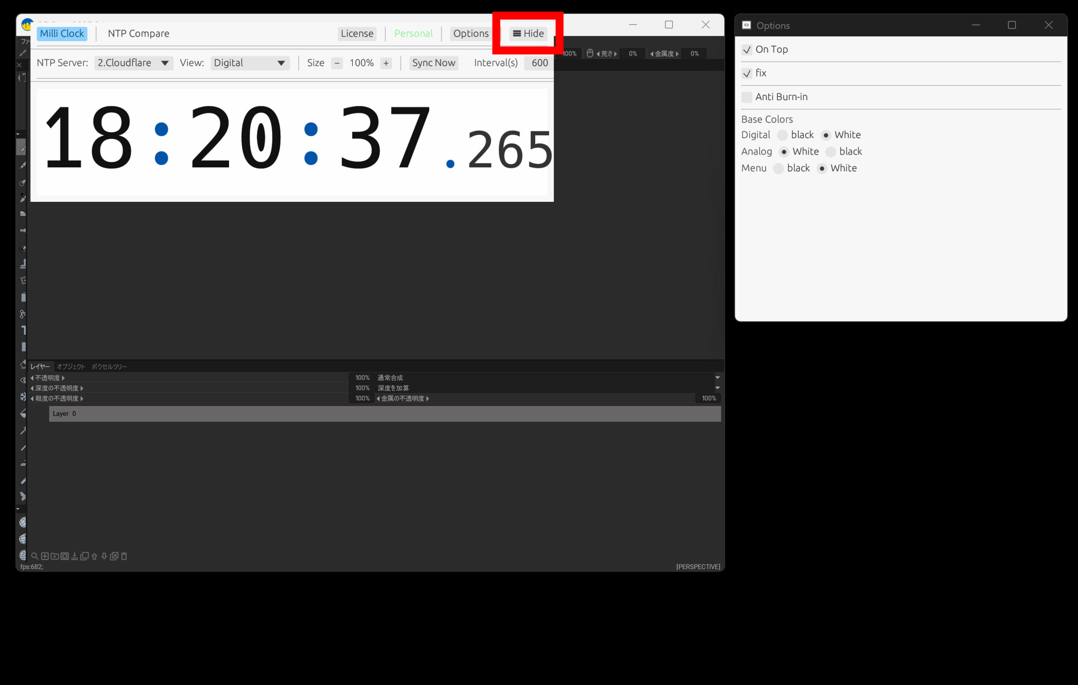Screen dimensions: 1078x685
Task: Click the search magnifier icon in layer toolbar
Action: pyautogui.click(x=35, y=556)
